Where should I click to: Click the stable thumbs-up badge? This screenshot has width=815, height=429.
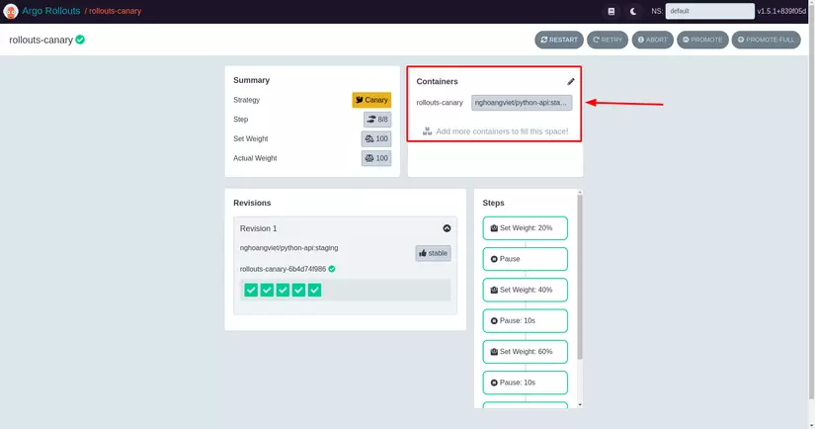tap(433, 253)
